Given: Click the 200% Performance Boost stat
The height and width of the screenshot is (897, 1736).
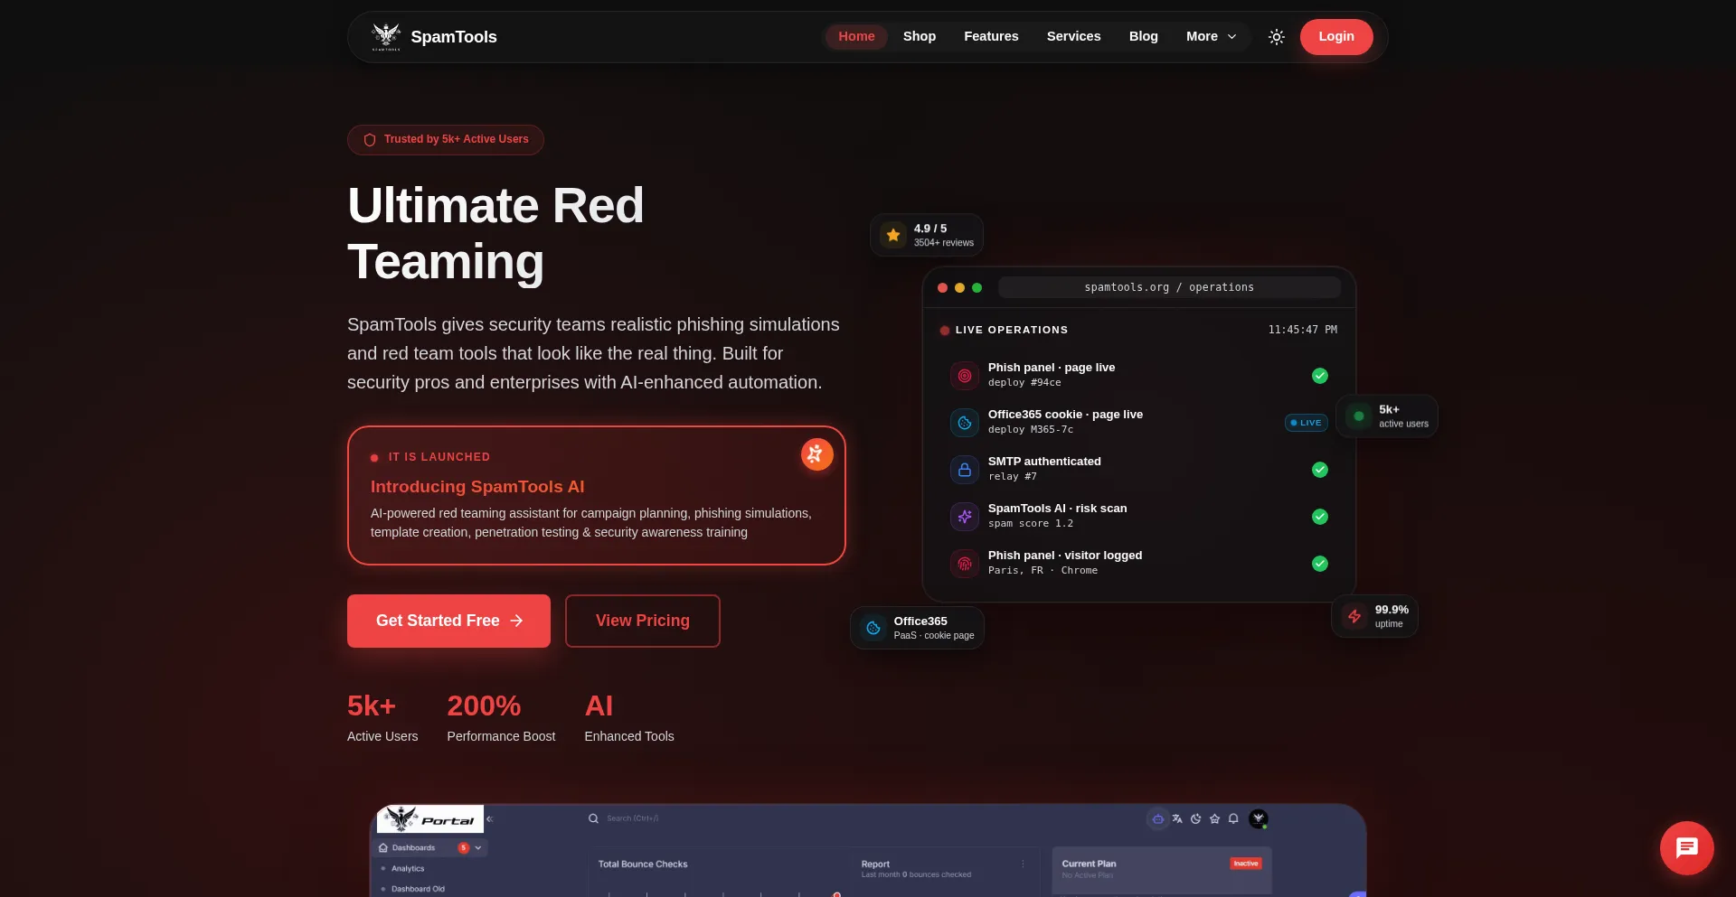Looking at the screenshot, I should (501, 718).
